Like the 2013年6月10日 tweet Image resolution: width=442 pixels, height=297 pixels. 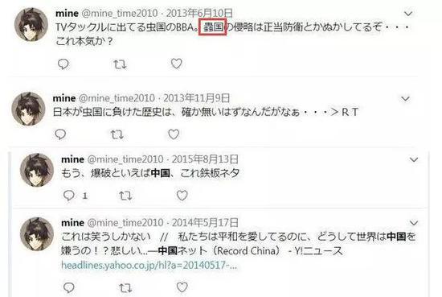click(177, 64)
